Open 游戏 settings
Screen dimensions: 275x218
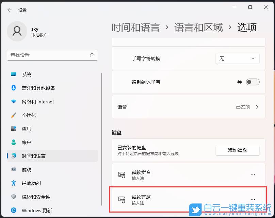click(x=26, y=170)
